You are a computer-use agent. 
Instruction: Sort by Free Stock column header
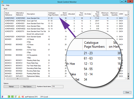click(x=80, y=14)
